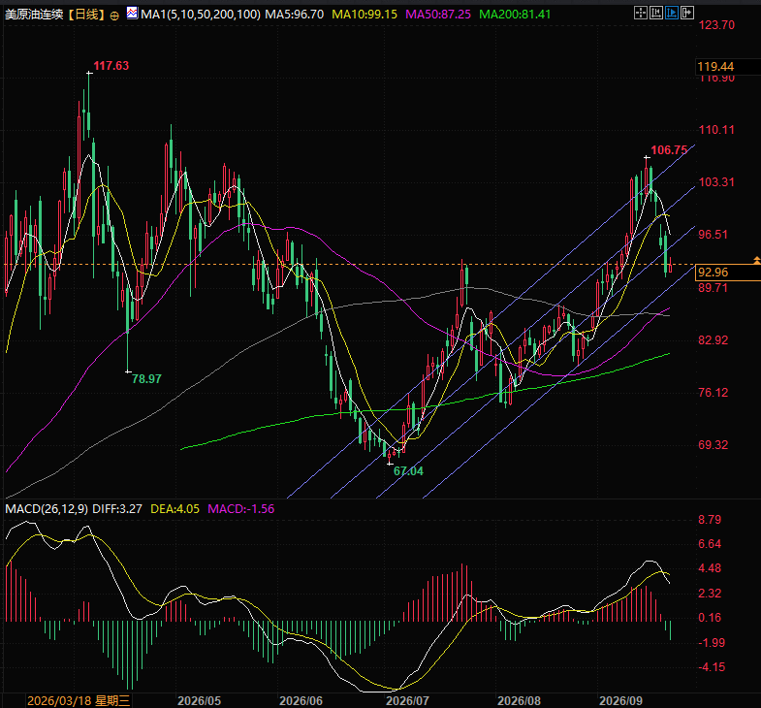Screen dimensions: 761x708
Task: Click the 123.70 price axis label
Action: [x=716, y=25]
